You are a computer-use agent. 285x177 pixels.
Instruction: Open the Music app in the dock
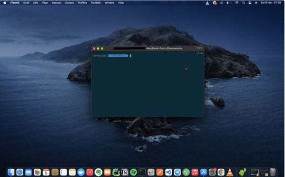pos(195,172)
